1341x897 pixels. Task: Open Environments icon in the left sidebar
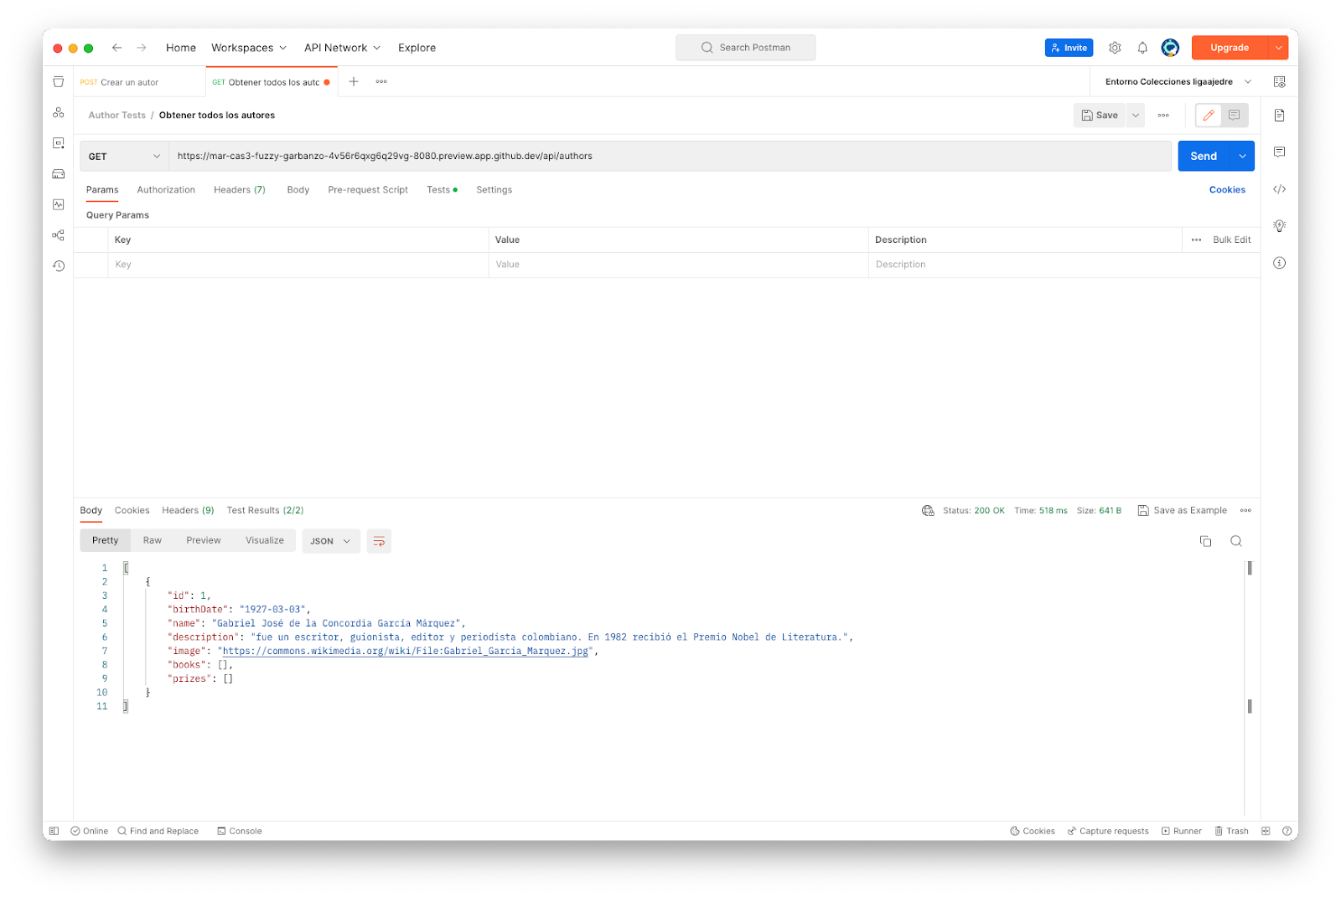tap(59, 143)
